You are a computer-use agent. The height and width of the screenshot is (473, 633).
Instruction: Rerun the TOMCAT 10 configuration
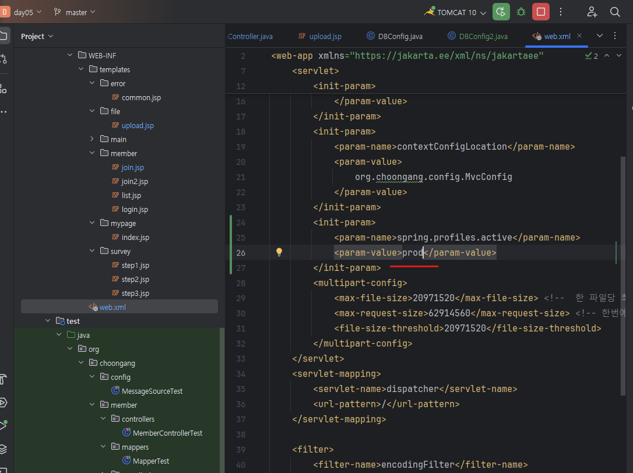(501, 12)
